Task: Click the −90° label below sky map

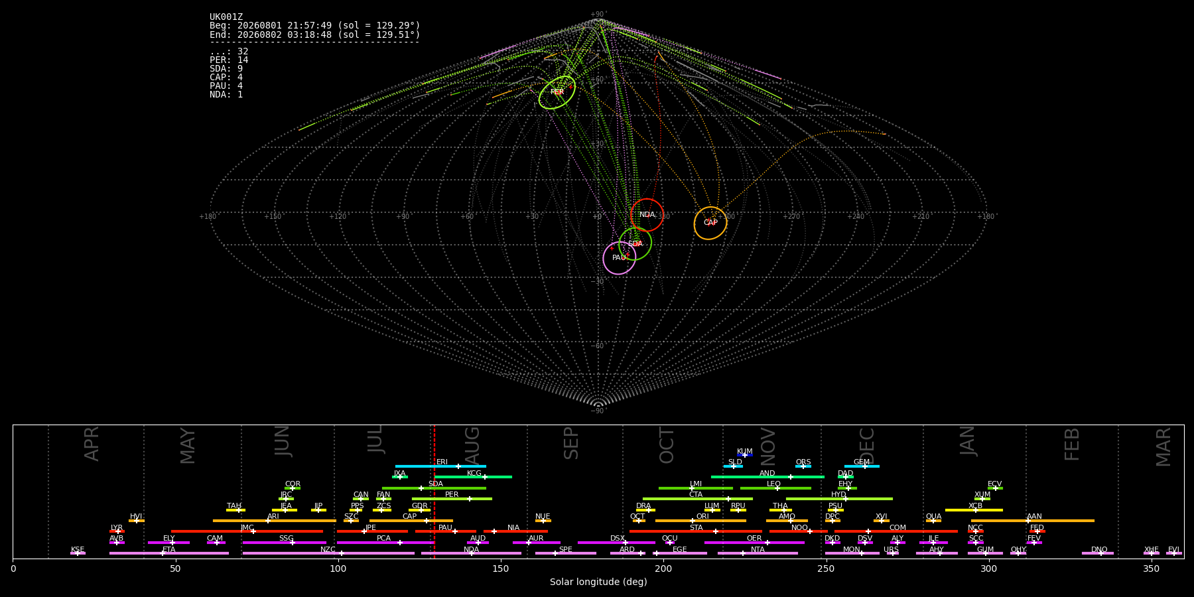Action: click(x=598, y=411)
